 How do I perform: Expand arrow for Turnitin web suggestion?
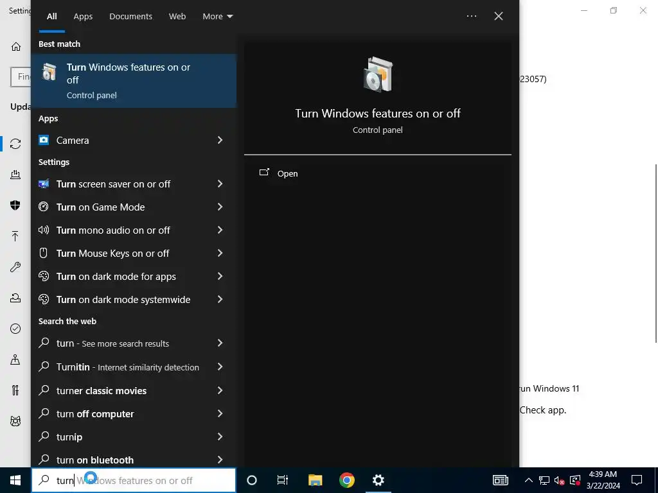(220, 367)
